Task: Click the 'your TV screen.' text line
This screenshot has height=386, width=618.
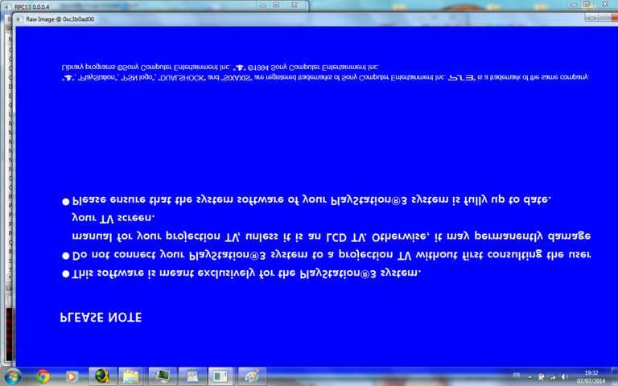Action: point(113,218)
